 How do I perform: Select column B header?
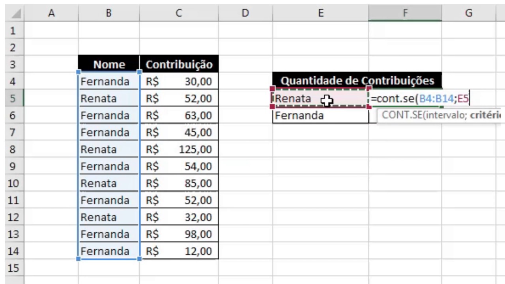tap(109, 13)
